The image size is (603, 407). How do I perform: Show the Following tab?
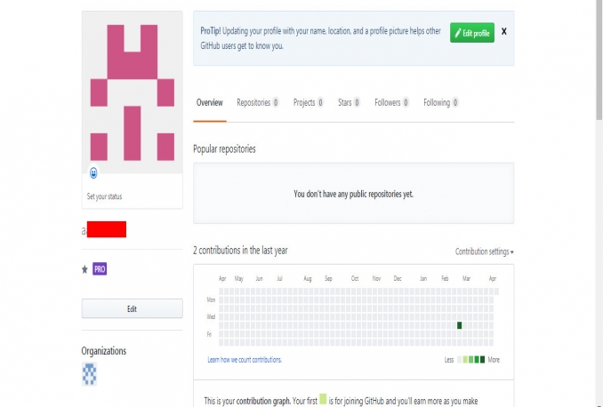(x=441, y=103)
